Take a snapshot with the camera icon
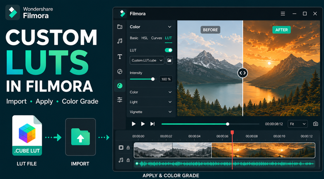This screenshot has width=324, height=179. (315, 124)
